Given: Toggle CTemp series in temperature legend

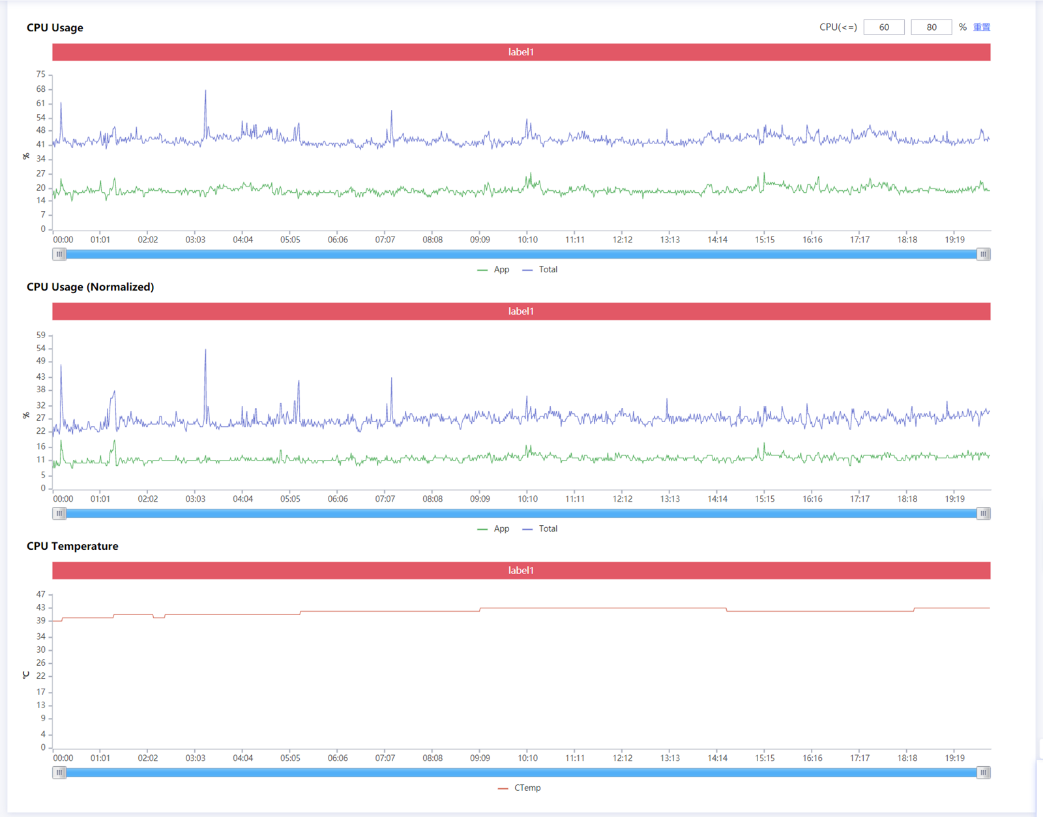Looking at the screenshot, I should pos(520,788).
